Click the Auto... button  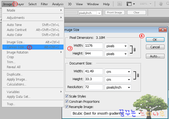pyautogui.click(x=155, y=56)
